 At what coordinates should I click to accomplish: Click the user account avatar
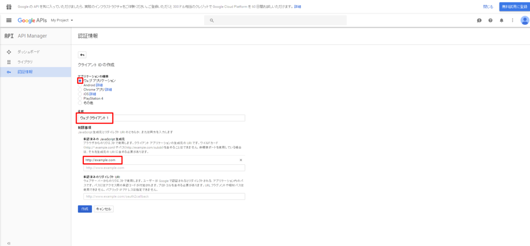(x=525, y=20)
